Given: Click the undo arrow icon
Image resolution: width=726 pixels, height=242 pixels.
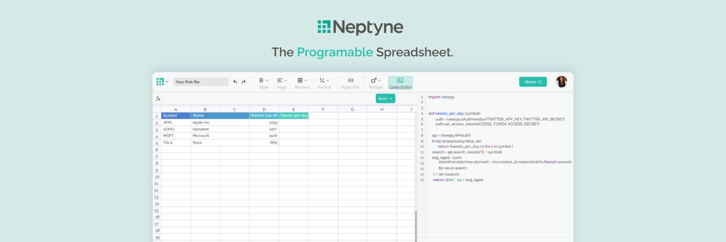Looking at the screenshot, I should coord(235,82).
